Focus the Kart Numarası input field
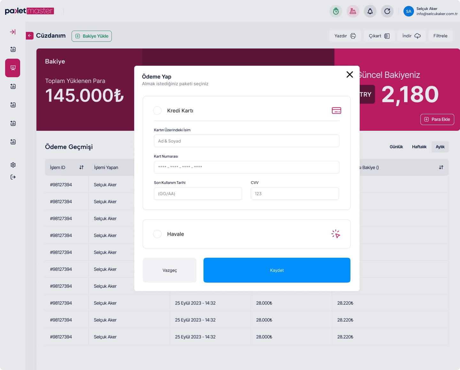The image size is (460, 370). pyautogui.click(x=247, y=167)
